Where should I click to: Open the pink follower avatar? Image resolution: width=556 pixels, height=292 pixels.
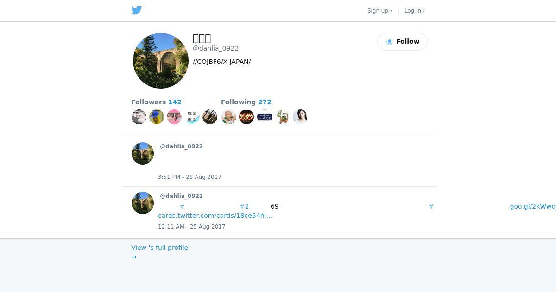point(174,117)
